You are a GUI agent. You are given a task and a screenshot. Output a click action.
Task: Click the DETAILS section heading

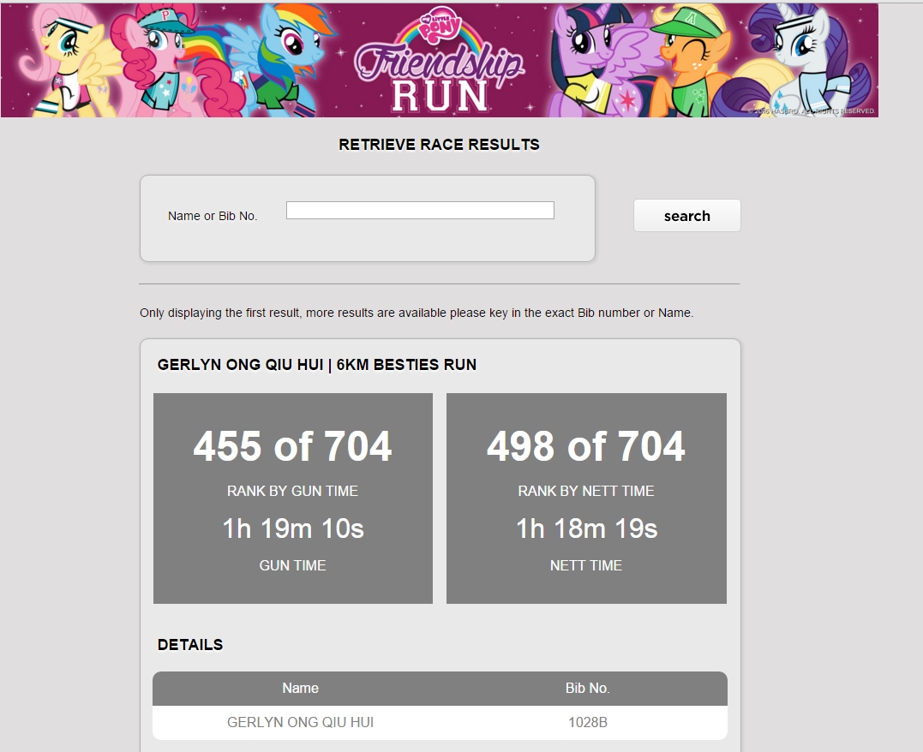click(x=190, y=645)
